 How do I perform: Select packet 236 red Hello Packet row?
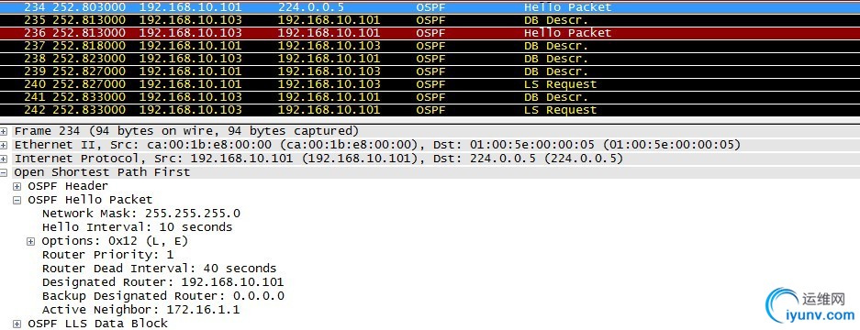click(430, 33)
